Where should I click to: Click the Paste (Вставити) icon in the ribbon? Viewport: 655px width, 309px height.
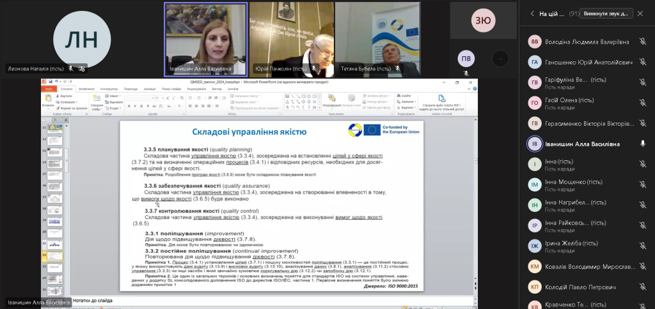(49, 100)
